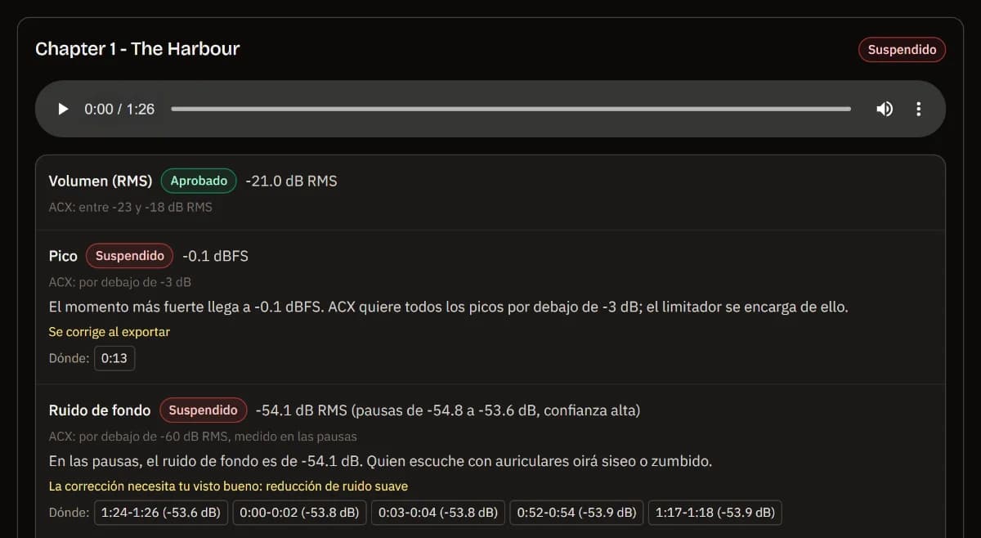Click the "-21.0 dB RMS" value
The width and height of the screenshot is (981, 538).
tap(291, 181)
